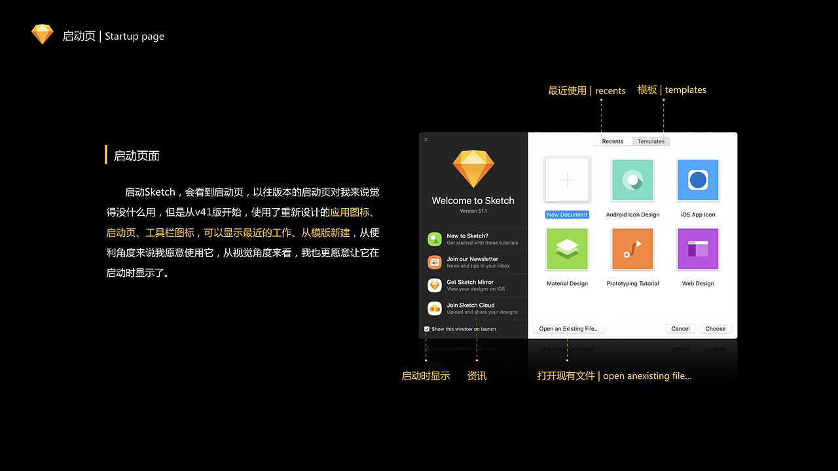Click the New Document plus icon
The image size is (838, 471).
pyautogui.click(x=567, y=179)
